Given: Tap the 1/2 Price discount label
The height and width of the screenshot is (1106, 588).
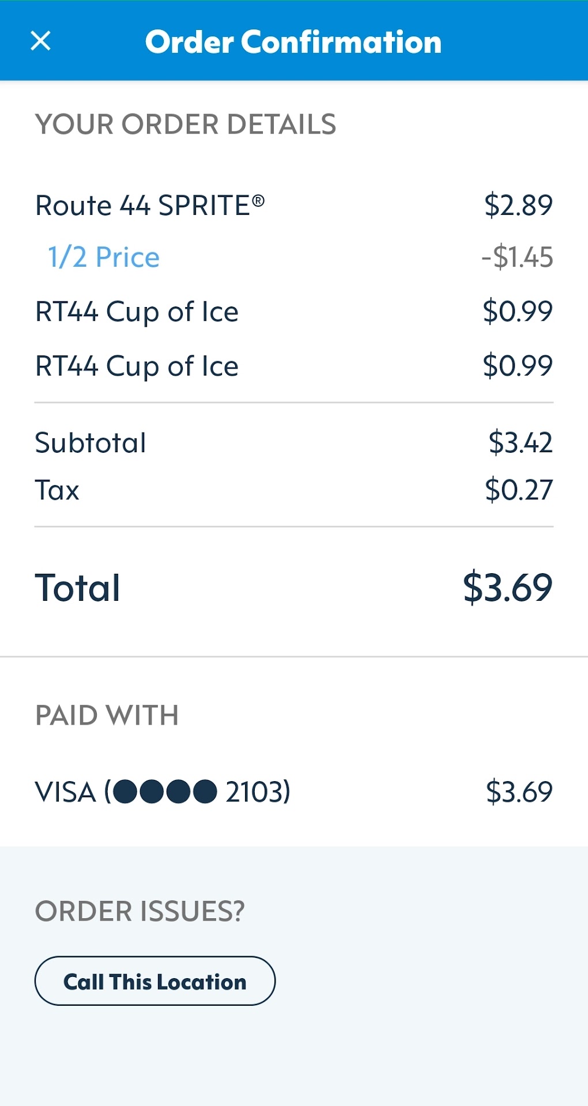Looking at the screenshot, I should 104,257.
